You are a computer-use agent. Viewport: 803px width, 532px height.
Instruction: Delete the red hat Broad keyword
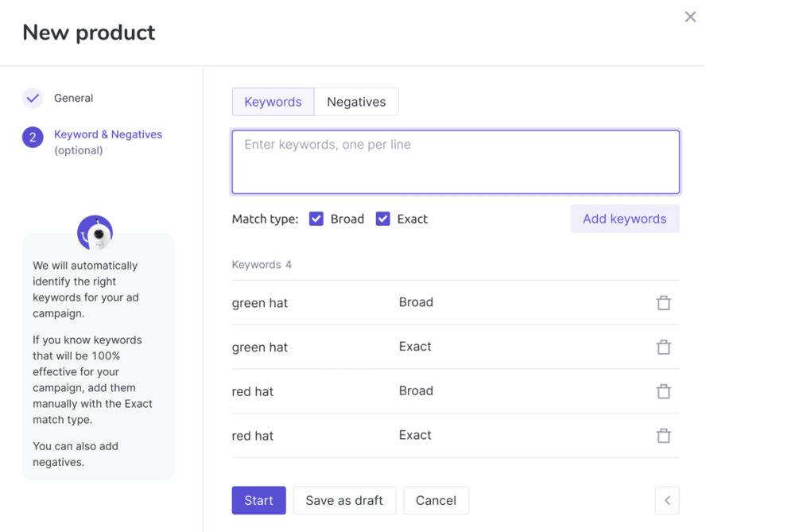[663, 391]
